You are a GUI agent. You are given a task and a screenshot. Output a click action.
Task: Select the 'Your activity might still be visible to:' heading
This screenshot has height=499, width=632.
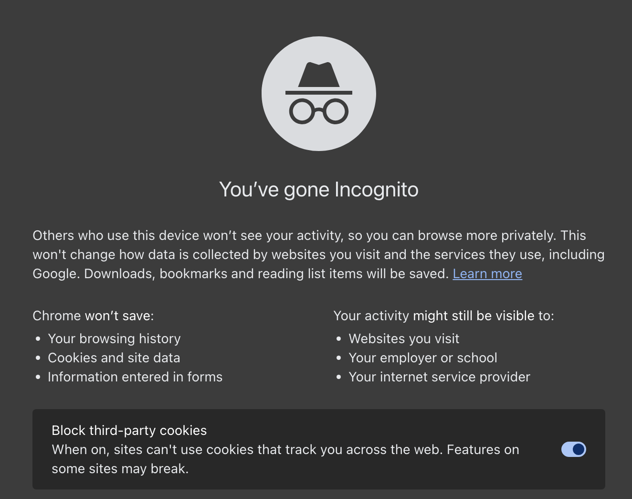(444, 316)
